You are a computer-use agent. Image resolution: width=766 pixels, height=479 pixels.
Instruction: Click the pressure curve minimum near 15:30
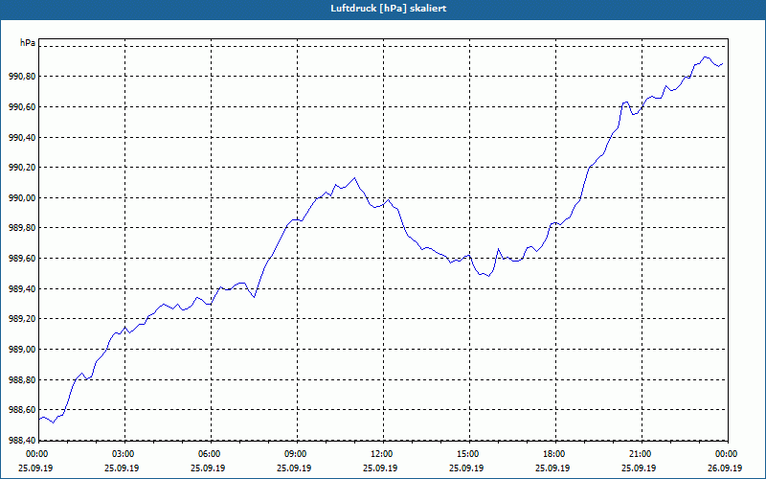click(488, 276)
